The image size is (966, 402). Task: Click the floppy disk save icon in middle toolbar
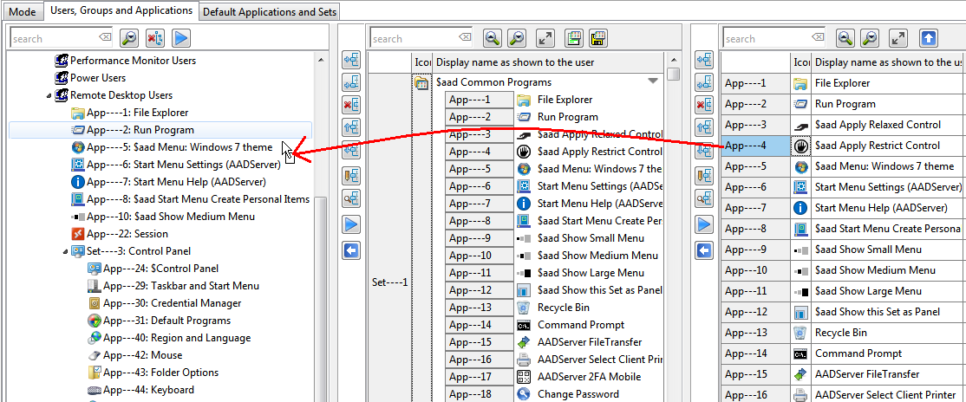(x=597, y=38)
